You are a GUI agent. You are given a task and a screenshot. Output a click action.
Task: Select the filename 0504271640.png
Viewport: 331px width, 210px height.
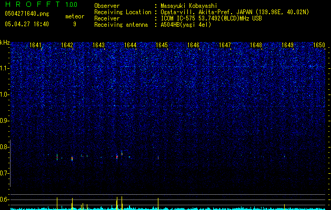[27, 14]
